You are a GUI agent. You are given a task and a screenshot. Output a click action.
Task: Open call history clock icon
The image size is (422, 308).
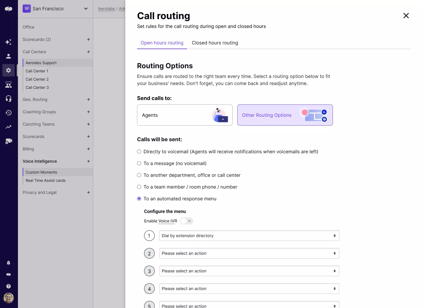(x=9, y=113)
